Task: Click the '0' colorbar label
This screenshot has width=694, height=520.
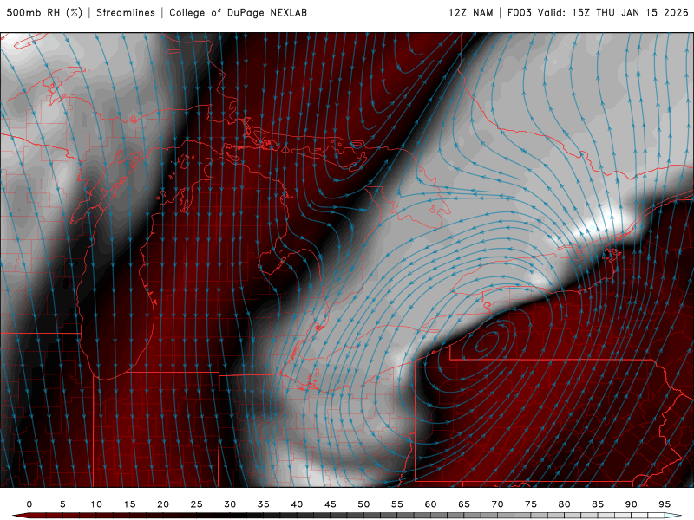Action: click(x=29, y=504)
